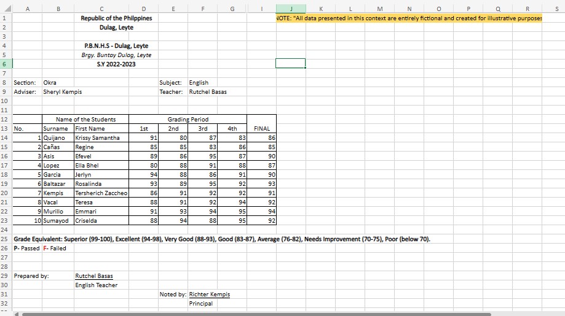Click surname cell 'Baltazar'

[x=58, y=183]
